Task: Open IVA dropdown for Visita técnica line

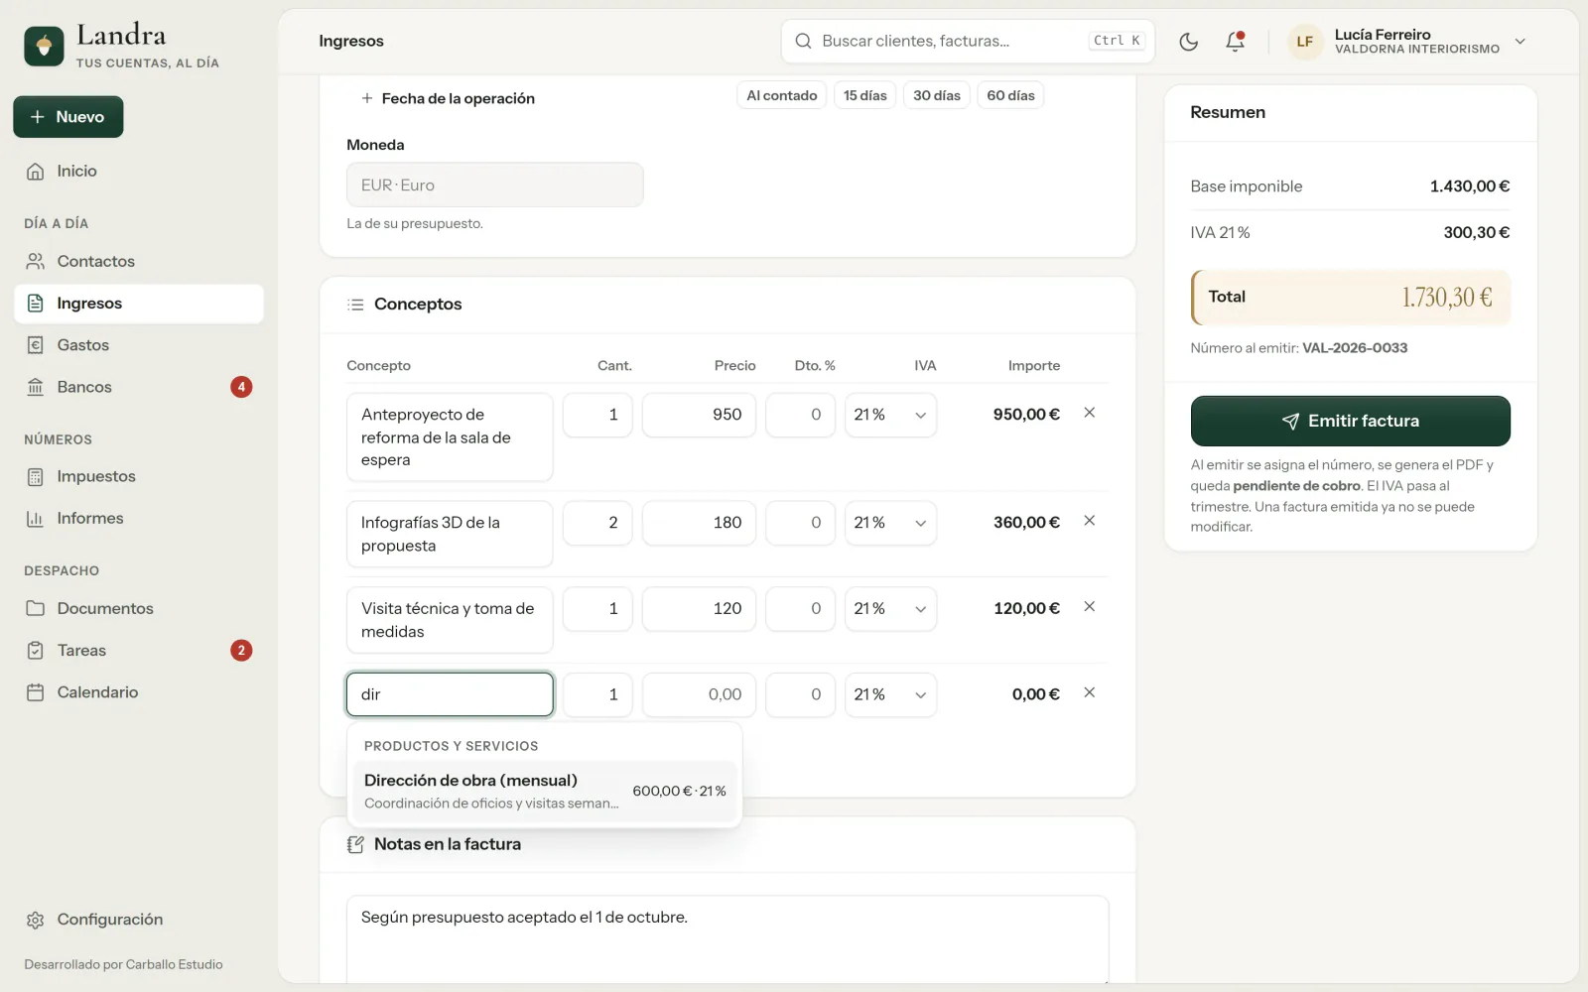Action: tap(890, 609)
